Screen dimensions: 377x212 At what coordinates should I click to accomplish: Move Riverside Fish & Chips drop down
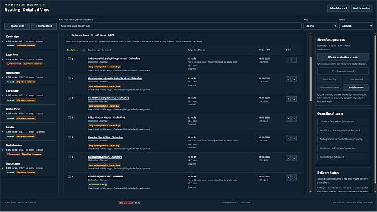click(x=294, y=138)
